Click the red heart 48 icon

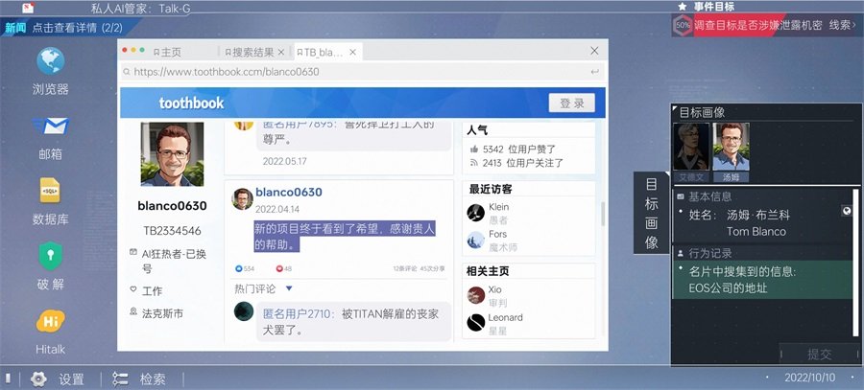coord(279,269)
